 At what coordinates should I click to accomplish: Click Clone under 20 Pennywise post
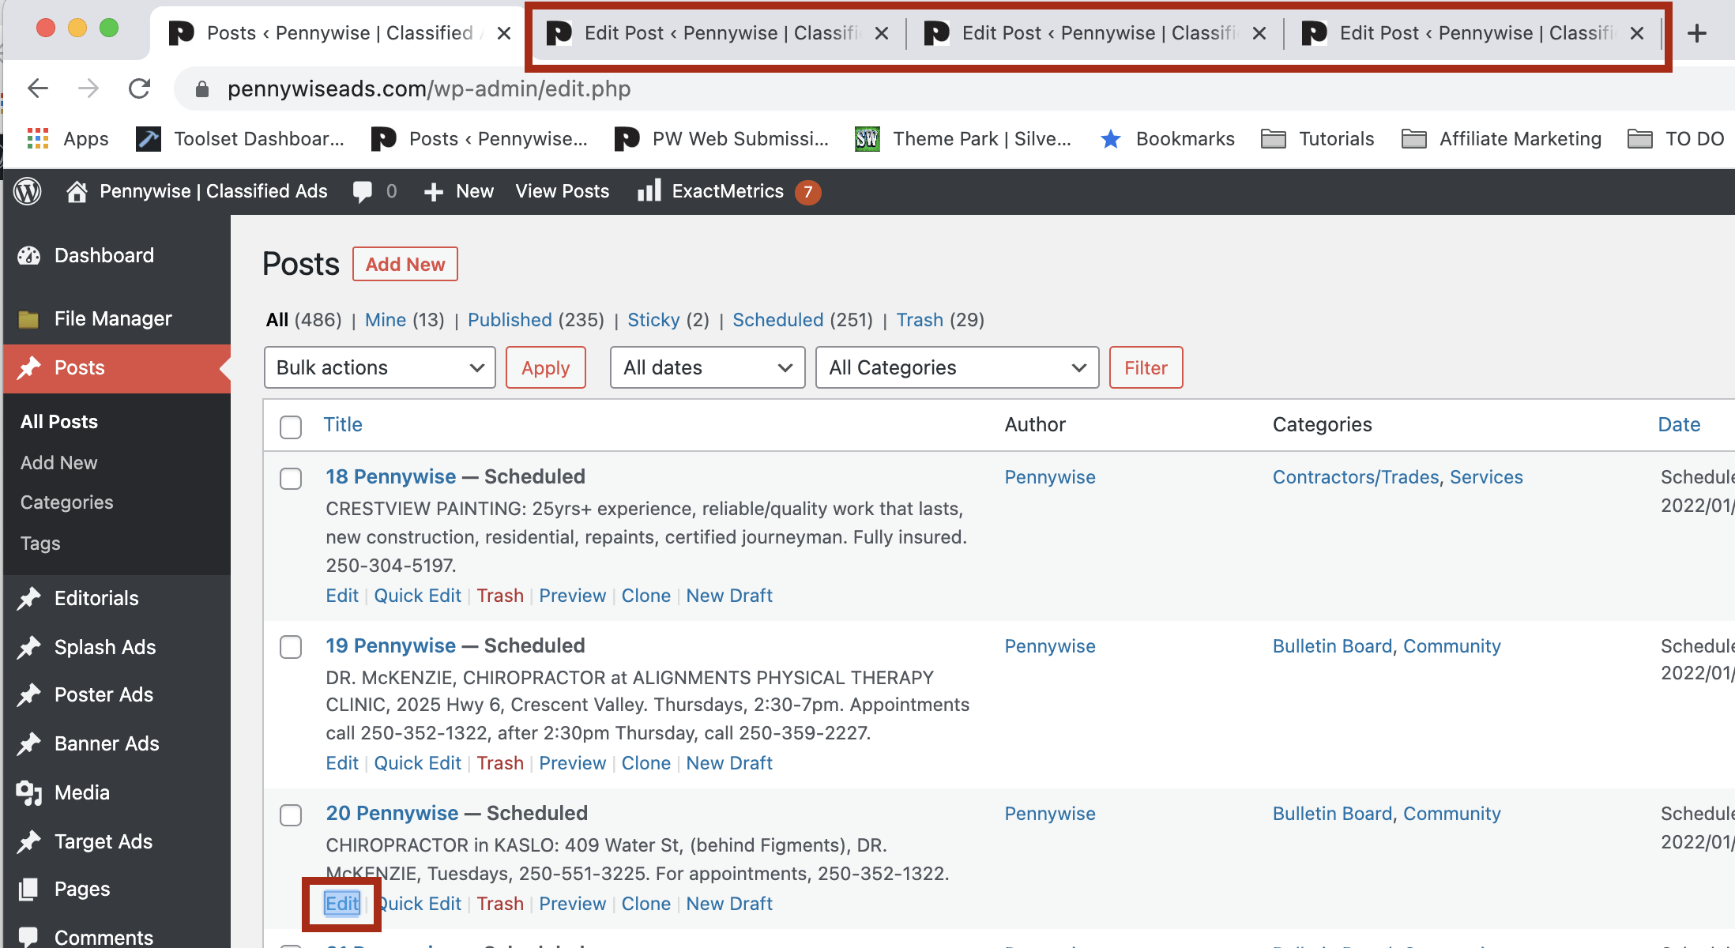646,904
